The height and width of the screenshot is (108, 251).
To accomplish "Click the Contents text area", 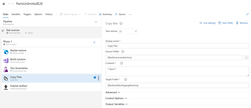I will 177,71.
